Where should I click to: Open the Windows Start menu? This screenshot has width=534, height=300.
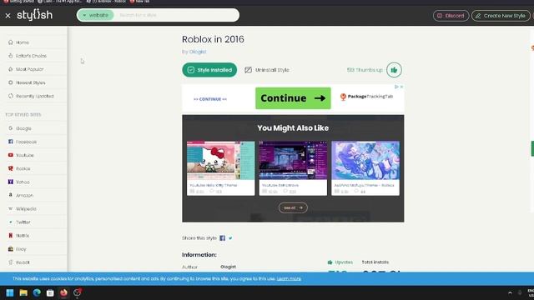(10, 292)
